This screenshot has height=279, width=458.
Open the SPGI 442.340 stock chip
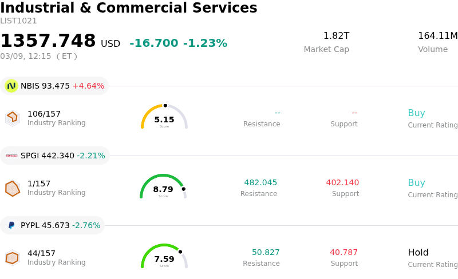pos(56,156)
